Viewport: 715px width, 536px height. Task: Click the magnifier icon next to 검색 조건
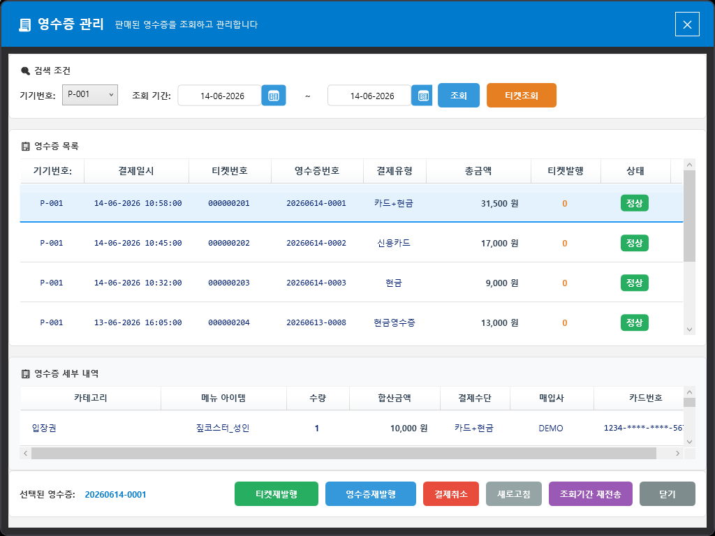tap(26, 71)
